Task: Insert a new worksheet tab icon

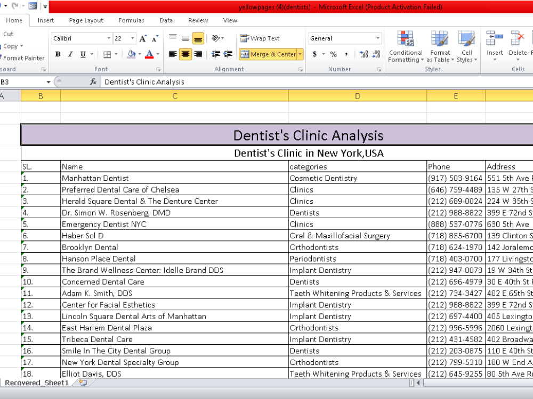Action: 83,383
